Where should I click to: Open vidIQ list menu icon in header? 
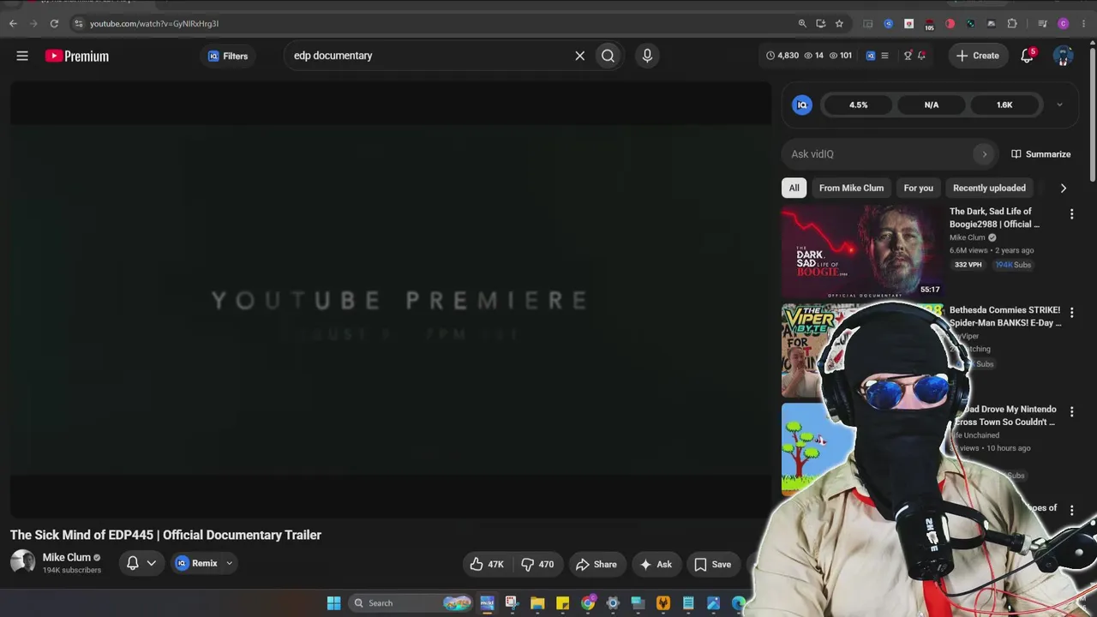[884, 56]
